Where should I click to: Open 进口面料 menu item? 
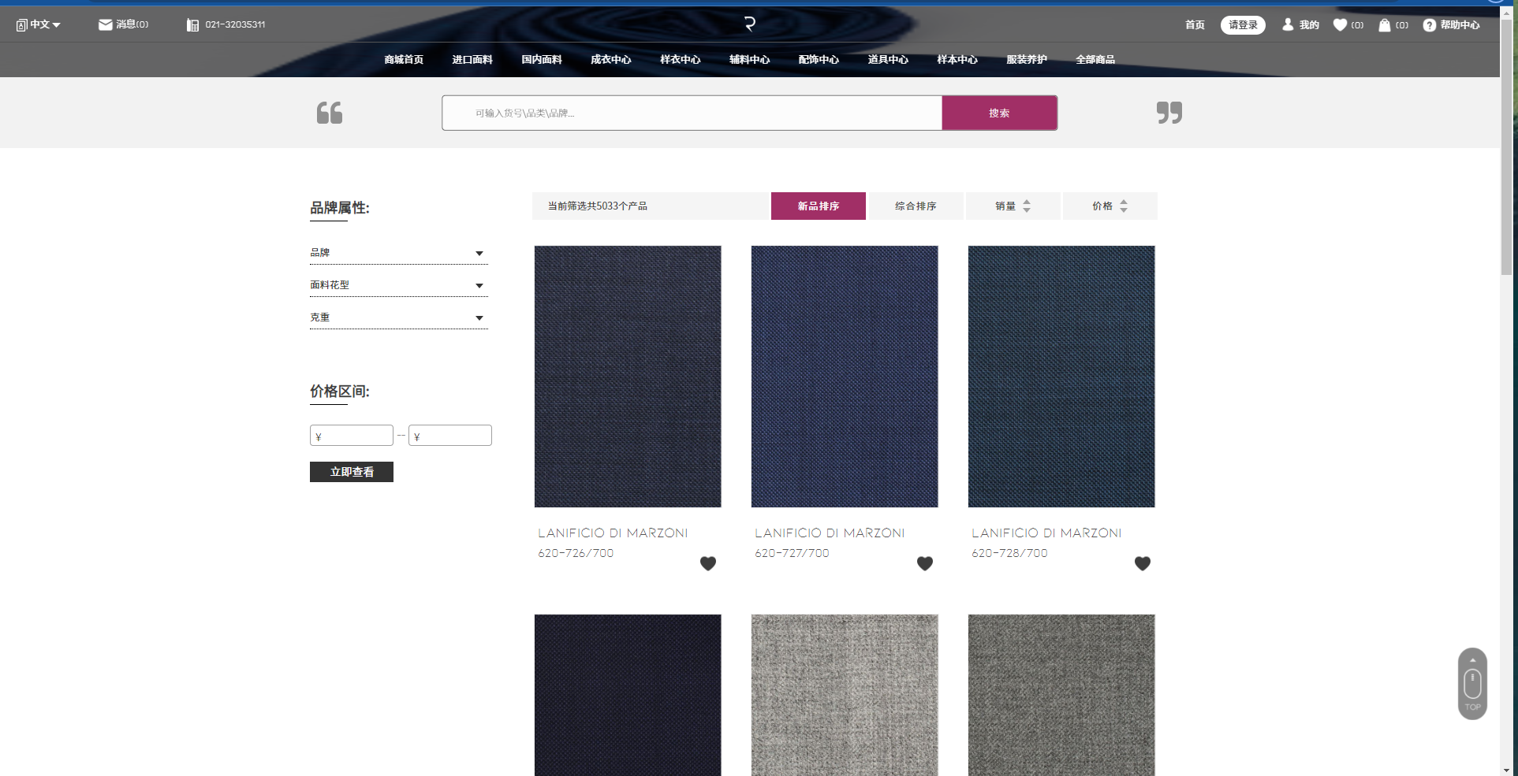click(x=472, y=60)
